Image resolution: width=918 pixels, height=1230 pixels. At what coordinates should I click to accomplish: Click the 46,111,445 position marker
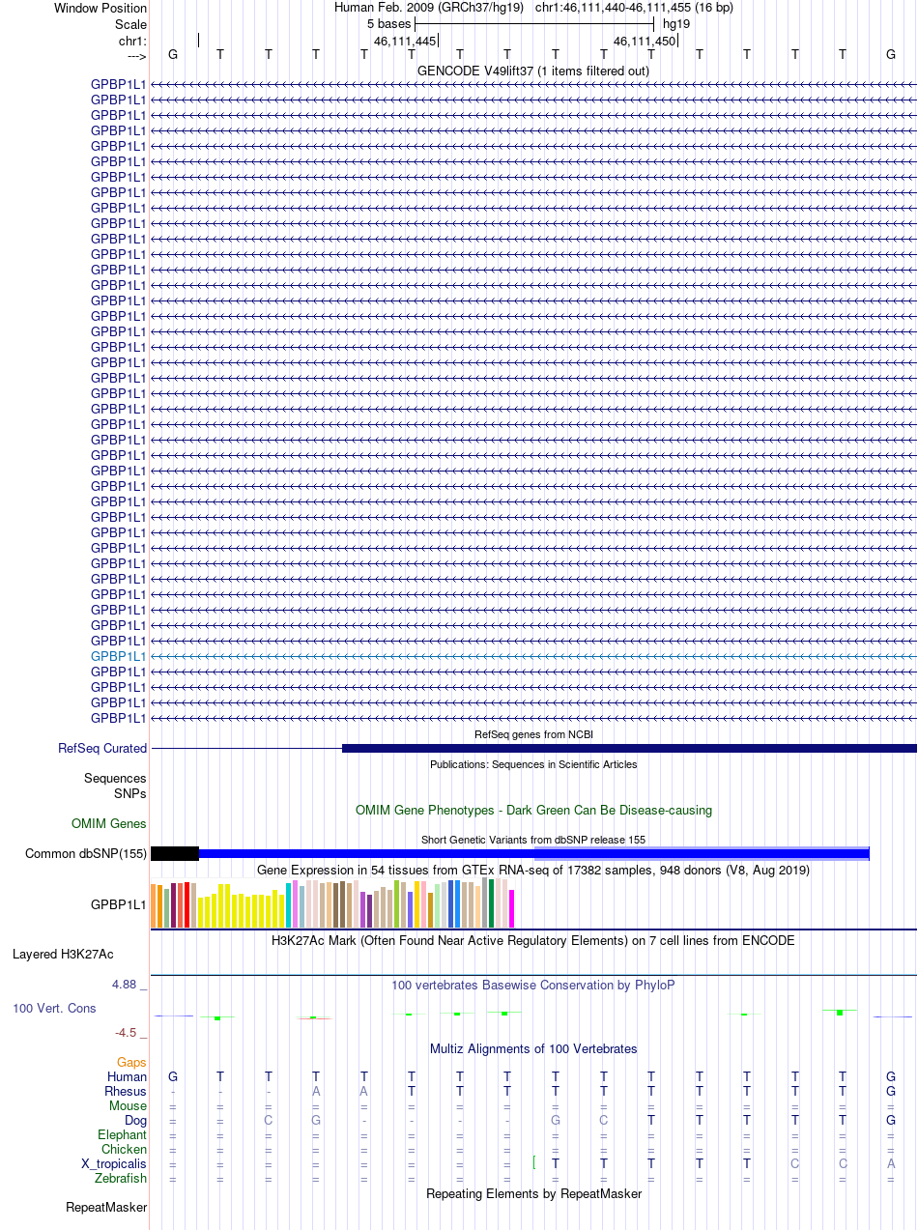coord(405,41)
